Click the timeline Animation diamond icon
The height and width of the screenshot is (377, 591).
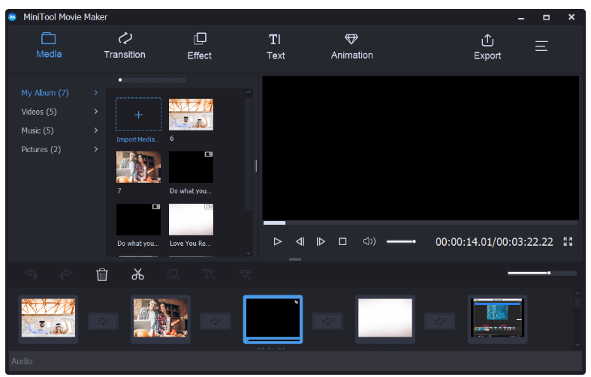[x=246, y=274]
